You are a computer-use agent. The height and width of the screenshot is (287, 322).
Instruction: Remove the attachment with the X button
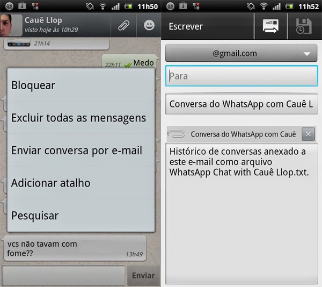tap(308, 134)
